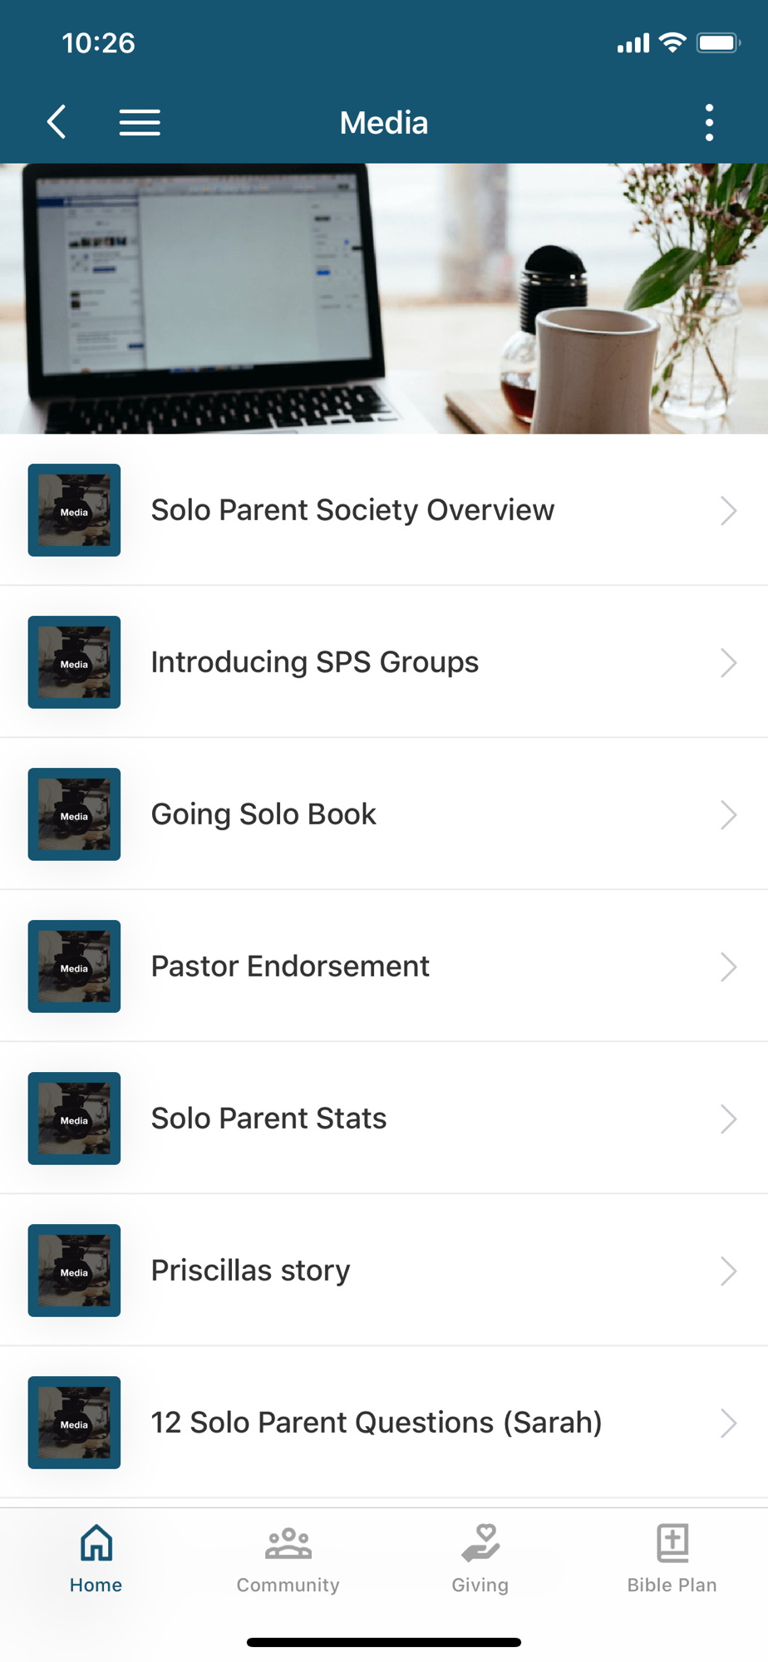Expand the Solo Parent Society Overview chevron

(x=728, y=510)
